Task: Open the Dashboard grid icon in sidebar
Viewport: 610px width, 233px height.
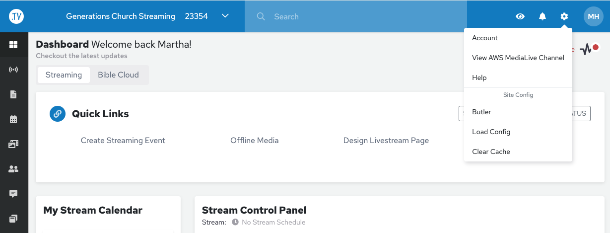Action: (13, 45)
